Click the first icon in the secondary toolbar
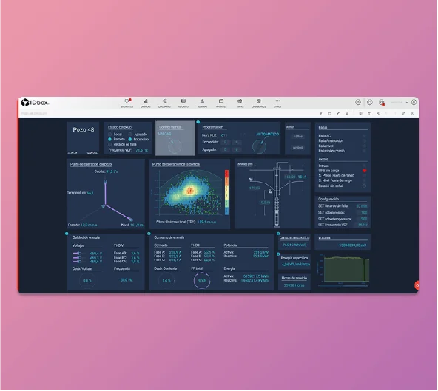438x391 pixels. coord(321,113)
